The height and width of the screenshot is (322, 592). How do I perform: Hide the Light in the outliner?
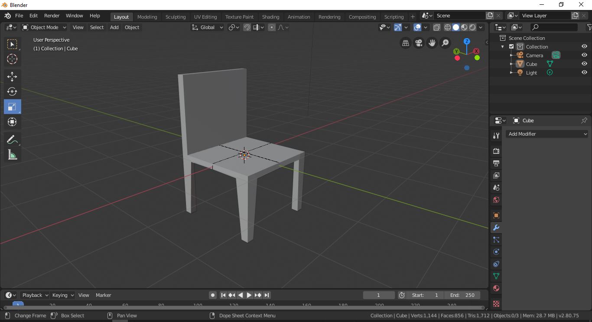(584, 72)
